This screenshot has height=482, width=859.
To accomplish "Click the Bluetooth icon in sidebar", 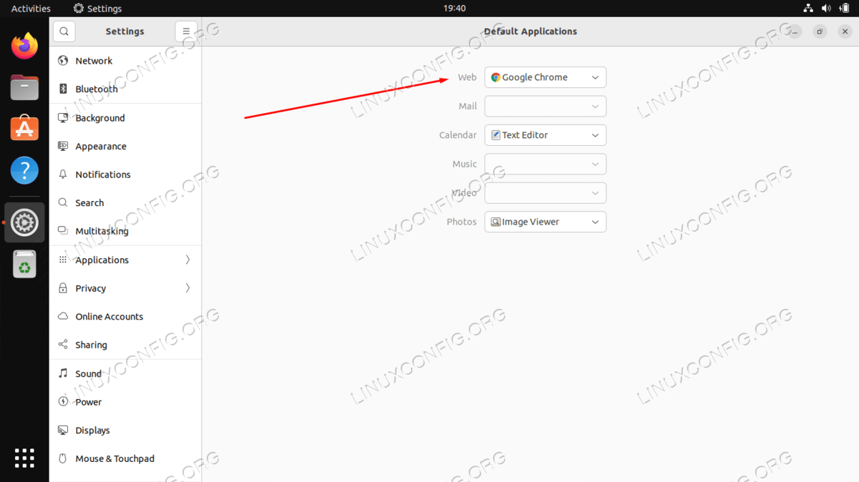I will point(63,89).
